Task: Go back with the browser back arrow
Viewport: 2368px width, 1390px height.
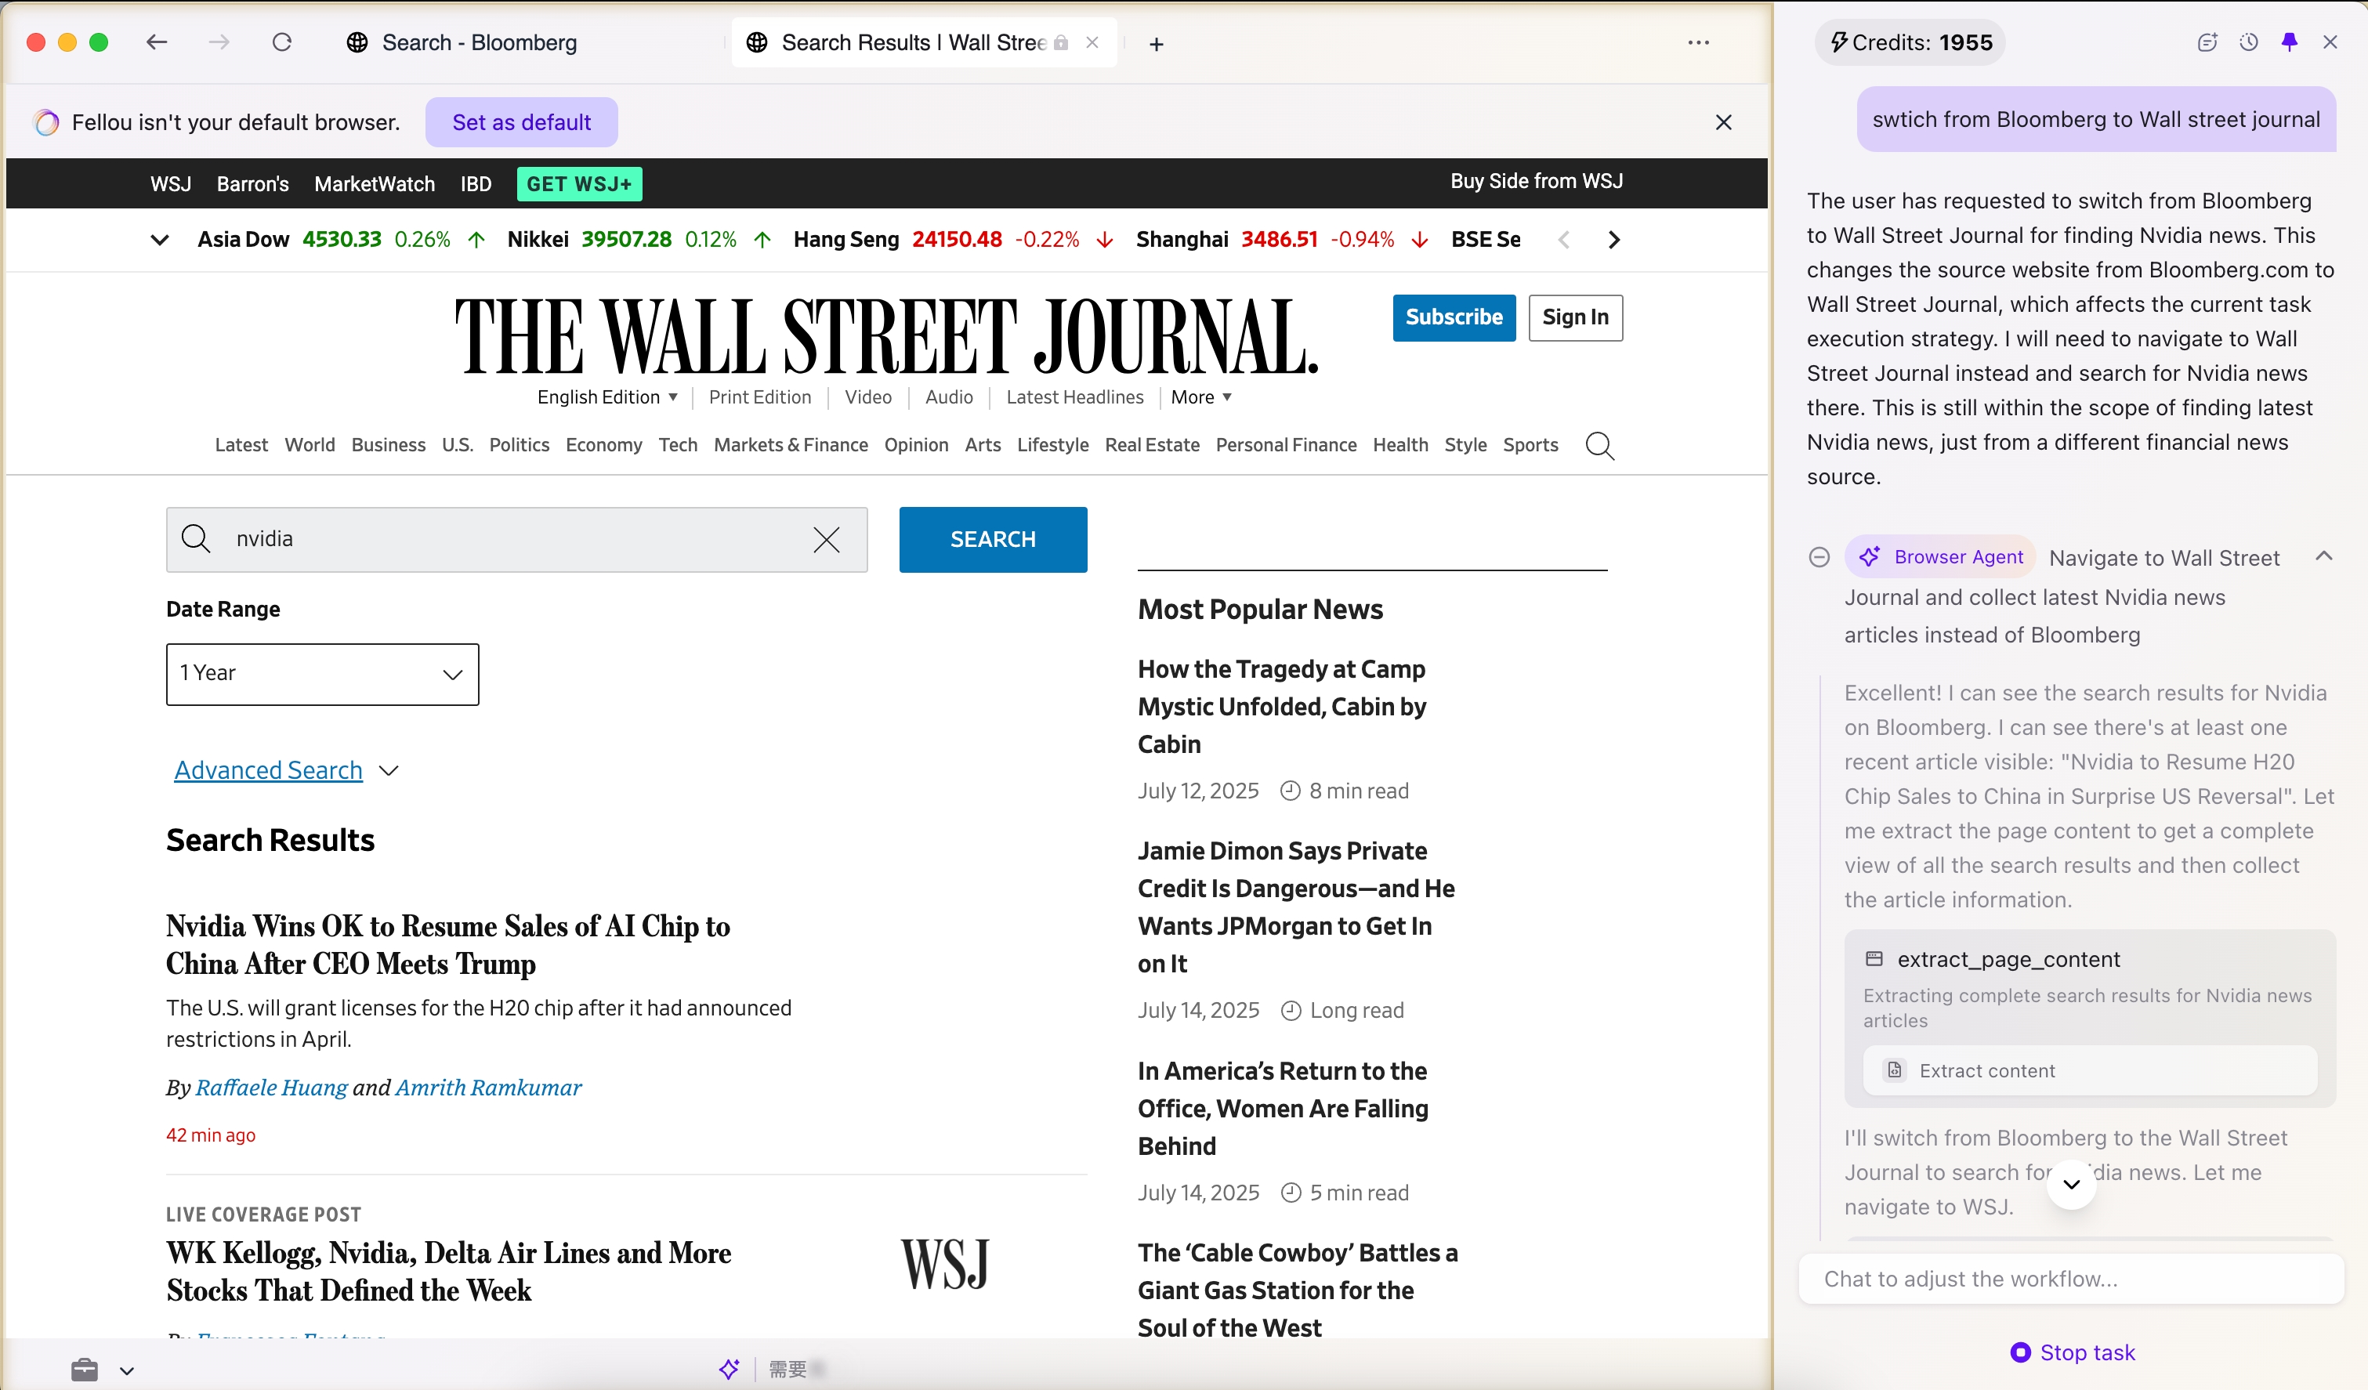Action: coord(157,42)
